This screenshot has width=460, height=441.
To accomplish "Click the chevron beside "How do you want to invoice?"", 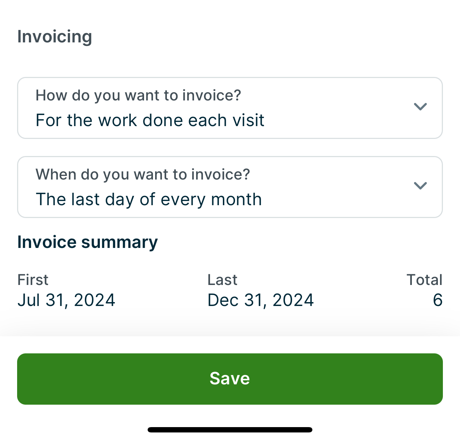I will pyautogui.click(x=420, y=107).
